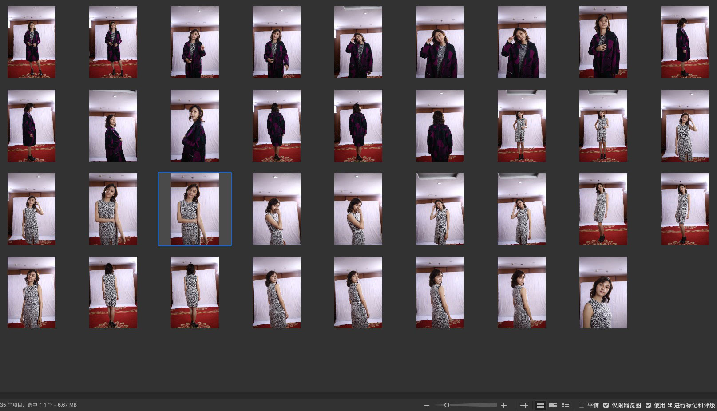Toggle the lock thumbnail grid icon
This screenshot has height=411, width=717.
524,405
